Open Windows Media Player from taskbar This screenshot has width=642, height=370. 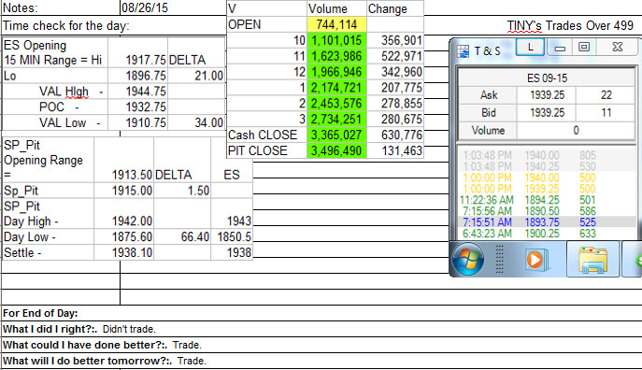point(535,260)
